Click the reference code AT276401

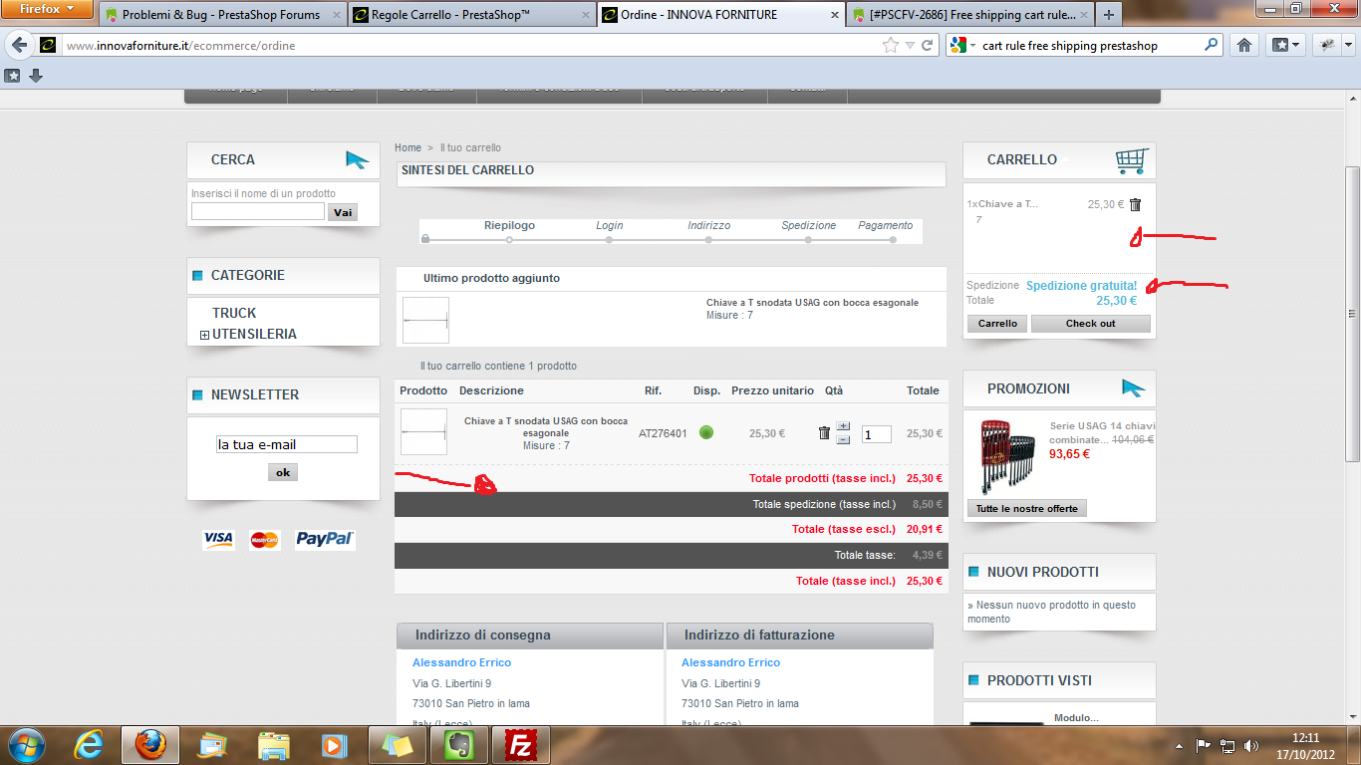tap(663, 433)
